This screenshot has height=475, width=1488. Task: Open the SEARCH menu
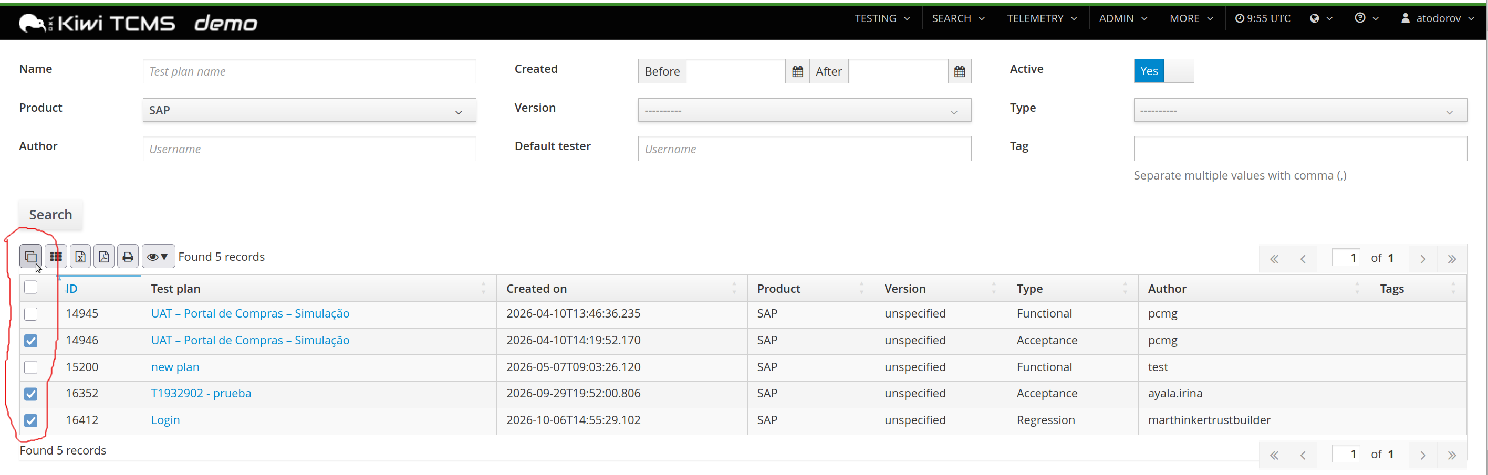pos(959,18)
